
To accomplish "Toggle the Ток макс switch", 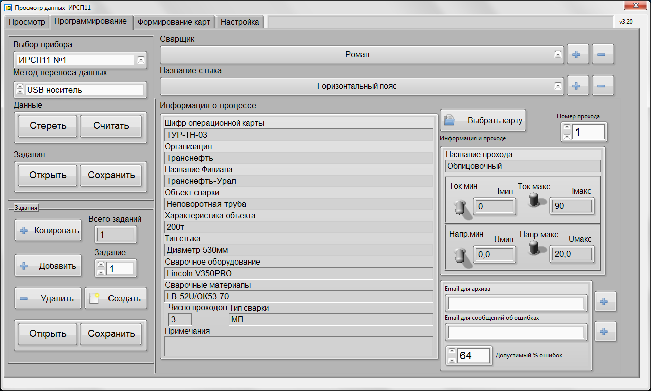I will pyautogui.click(x=534, y=201).
